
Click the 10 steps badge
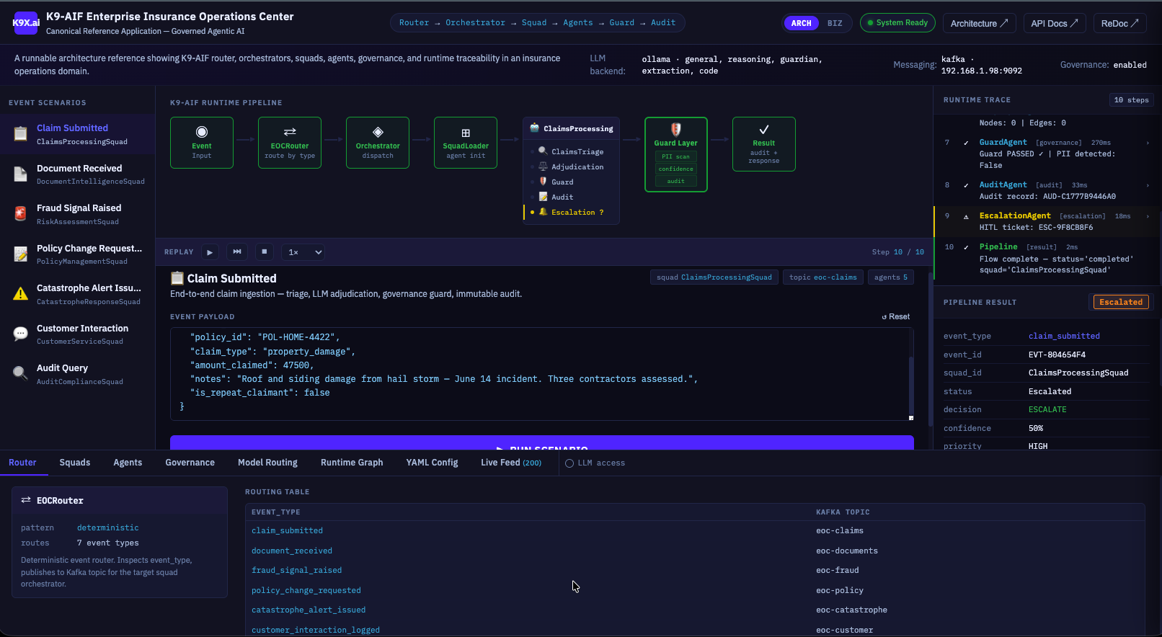pos(1132,100)
